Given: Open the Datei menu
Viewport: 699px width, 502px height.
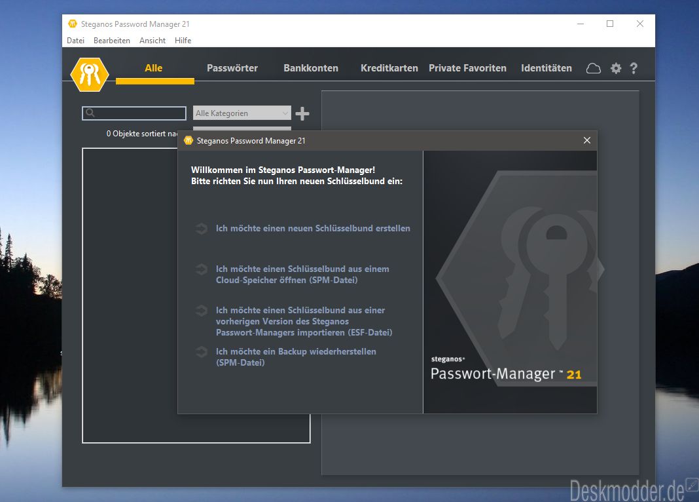Looking at the screenshot, I should tap(75, 40).
